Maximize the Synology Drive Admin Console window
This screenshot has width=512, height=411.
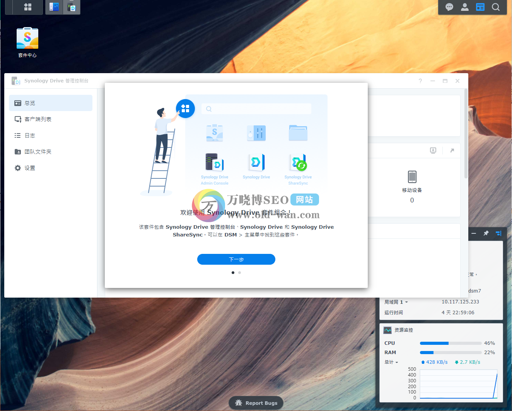point(445,81)
